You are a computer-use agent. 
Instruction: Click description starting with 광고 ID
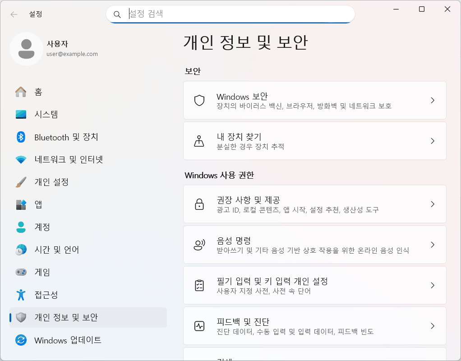298,210
